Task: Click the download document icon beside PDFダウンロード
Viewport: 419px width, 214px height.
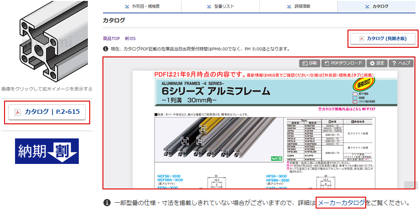Action: 327,63
